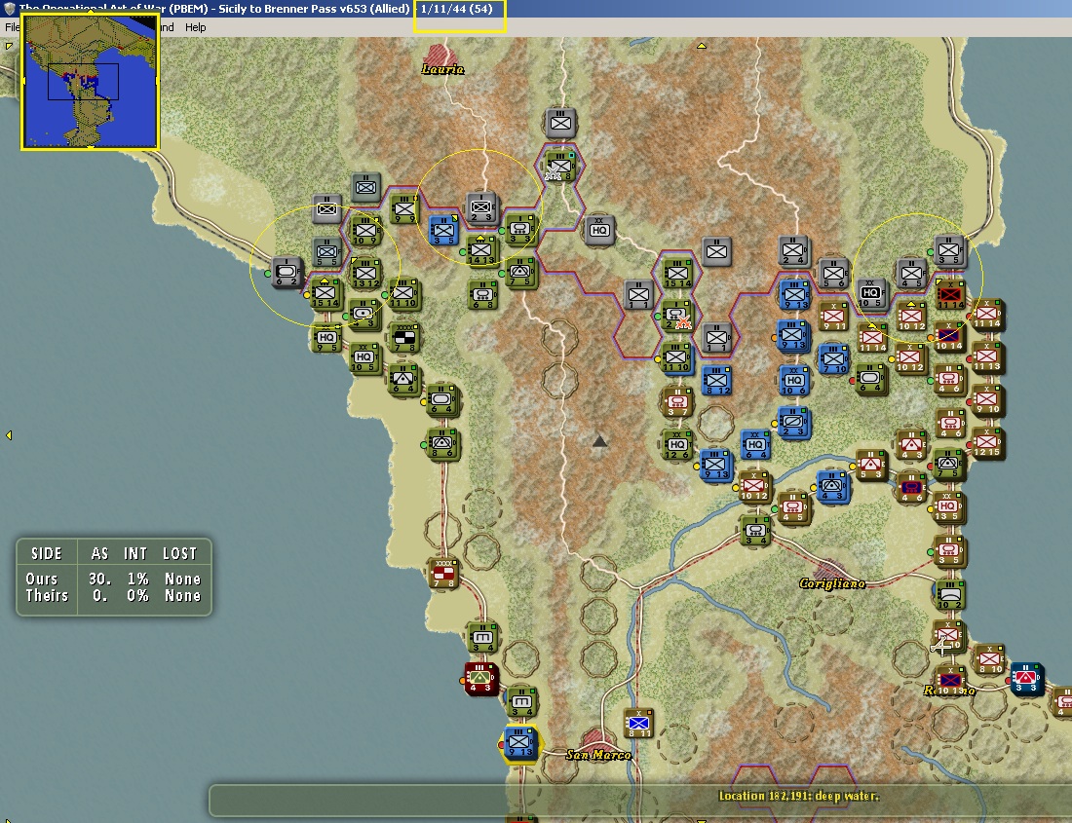Open the File menu
The height and width of the screenshot is (823, 1072).
pyautogui.click(x=12, y=27)
